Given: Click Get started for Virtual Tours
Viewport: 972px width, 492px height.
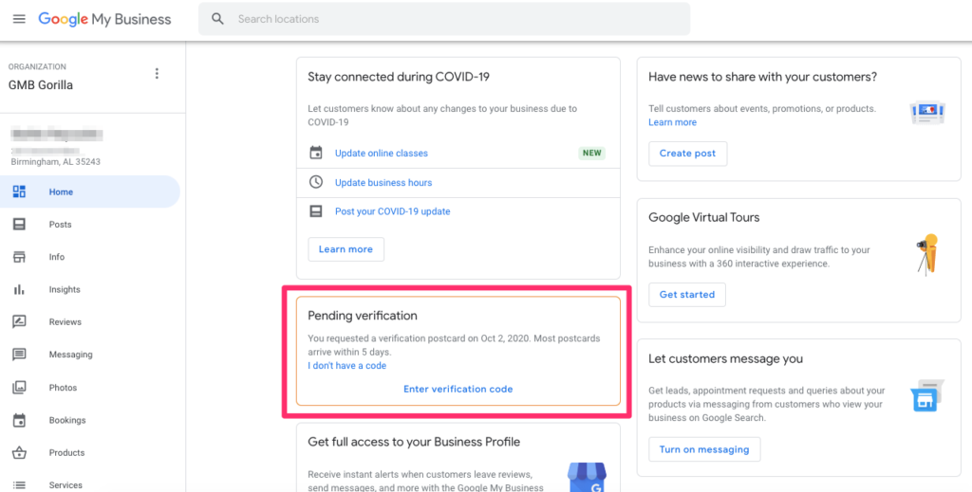Looking at the screenshot, I should pyautogui.click(x=687, y=295).
